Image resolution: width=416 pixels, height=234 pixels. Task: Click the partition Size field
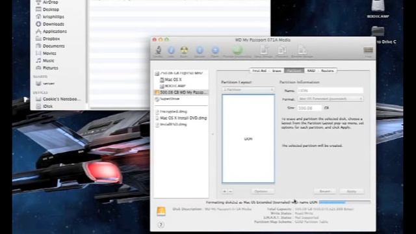(309, 108)
